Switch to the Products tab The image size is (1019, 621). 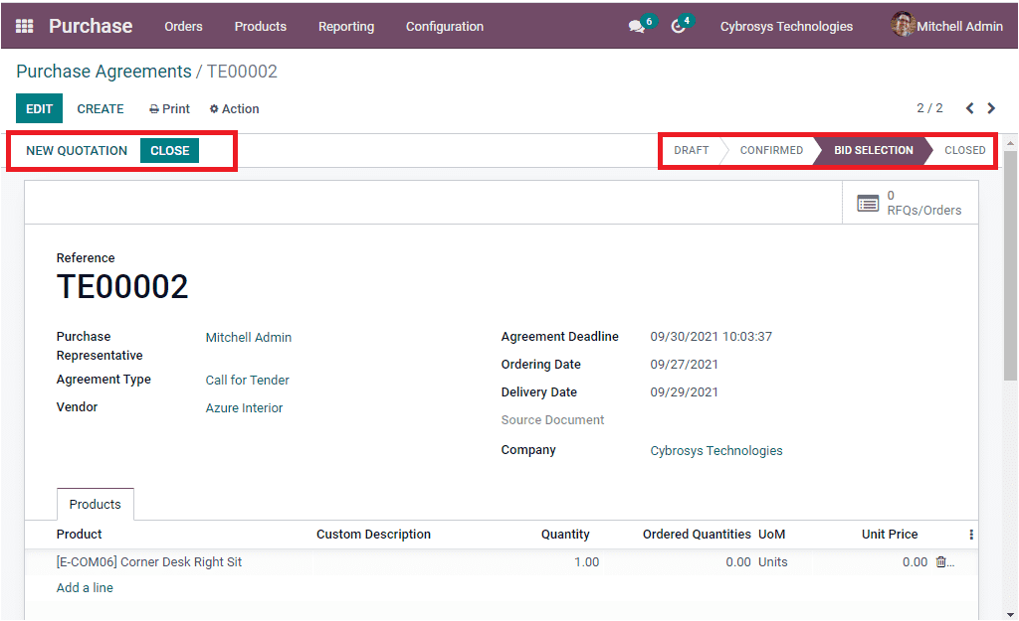coord(95,504)
